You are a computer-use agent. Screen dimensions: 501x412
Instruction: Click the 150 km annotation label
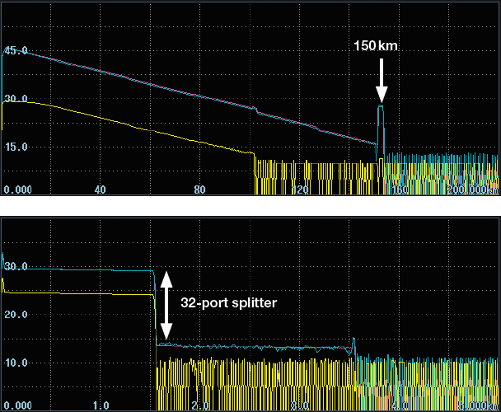tap(376, 47)
